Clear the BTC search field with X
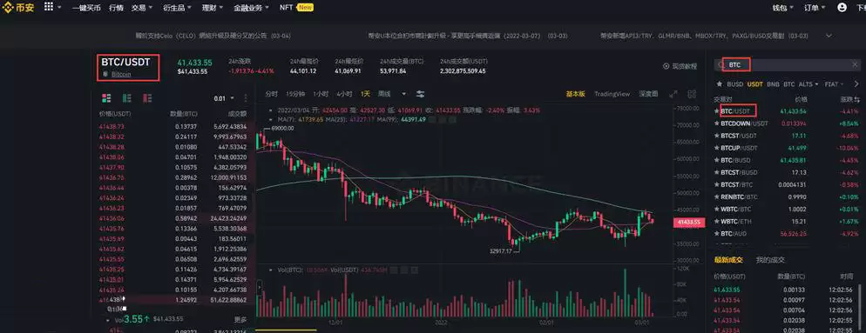The height and width of the screenshot is (333, 866). point(855,65)
